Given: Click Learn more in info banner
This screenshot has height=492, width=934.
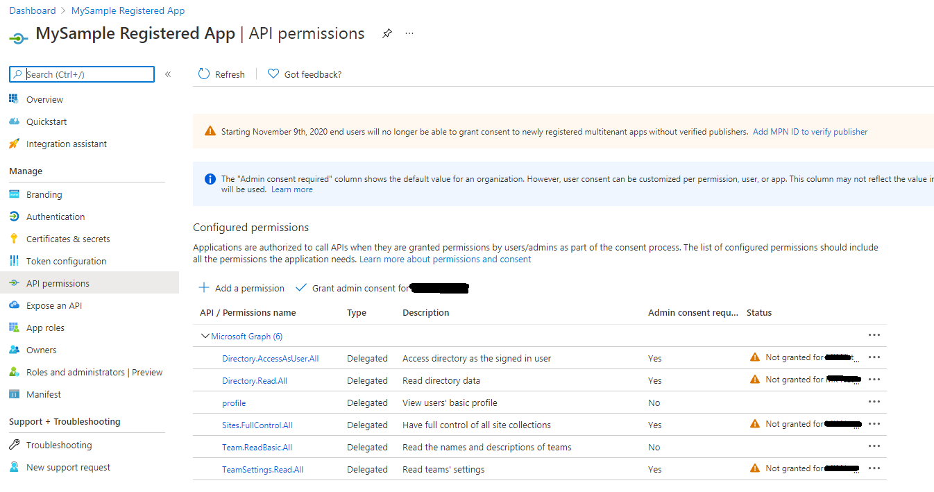Looking at the screenshot, I should (291, 189).
